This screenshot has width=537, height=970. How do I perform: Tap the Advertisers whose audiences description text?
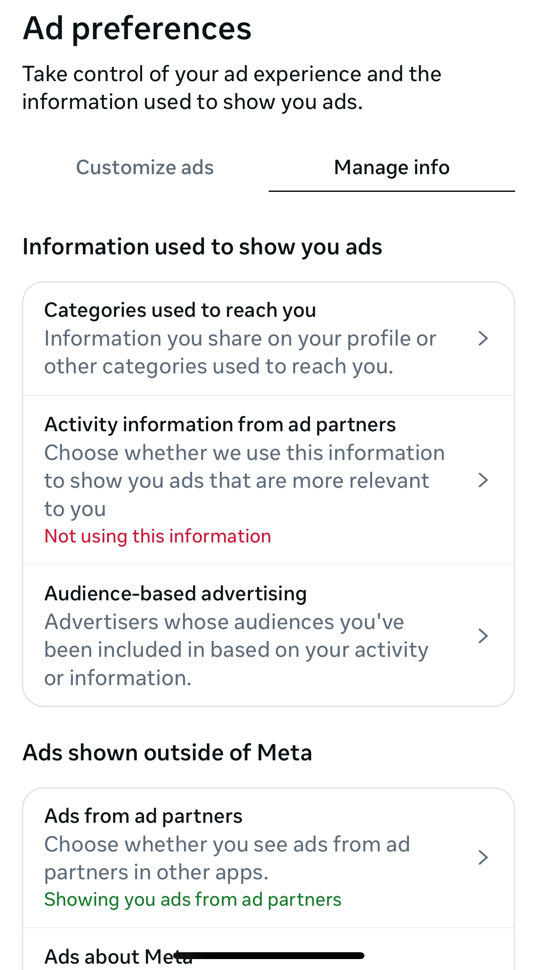coord(236,650)
